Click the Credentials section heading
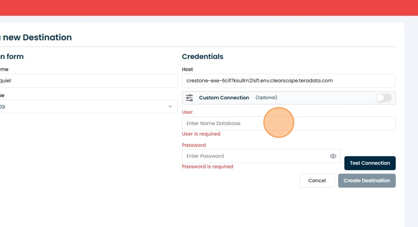The height and width of the screenshot is (227, 418). click(x=202, y=57)
